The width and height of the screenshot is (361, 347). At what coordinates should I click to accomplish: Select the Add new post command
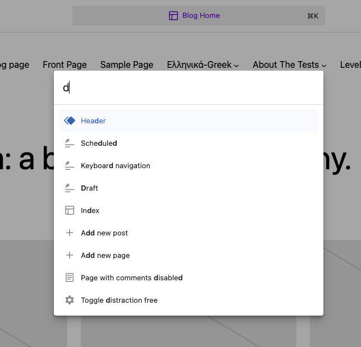coord(104,233)
